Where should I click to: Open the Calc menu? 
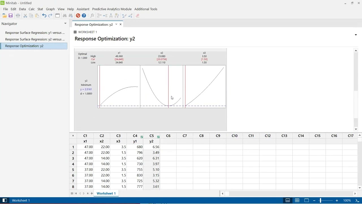point(31,9)
